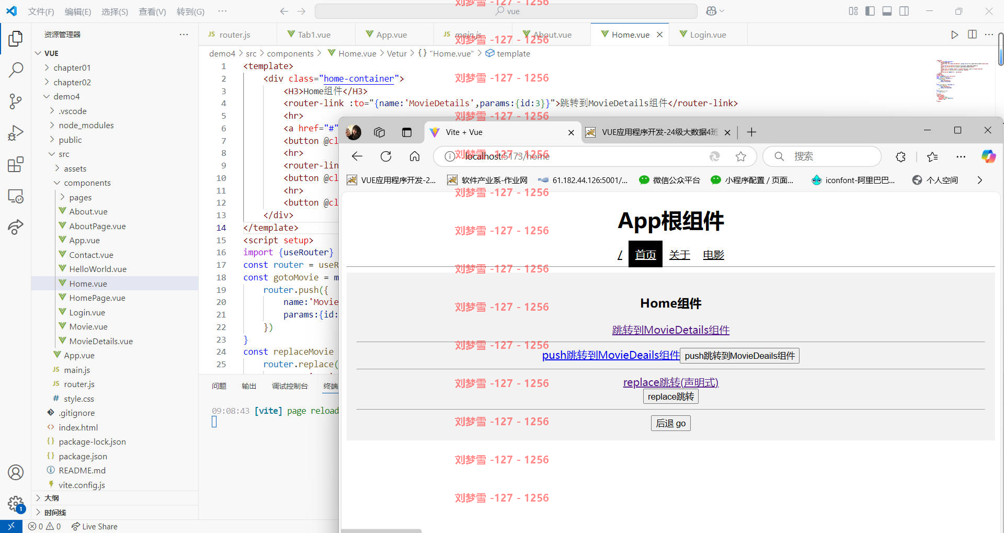Split the editor to the right
Screen dimensions: 1004x533
972,35
